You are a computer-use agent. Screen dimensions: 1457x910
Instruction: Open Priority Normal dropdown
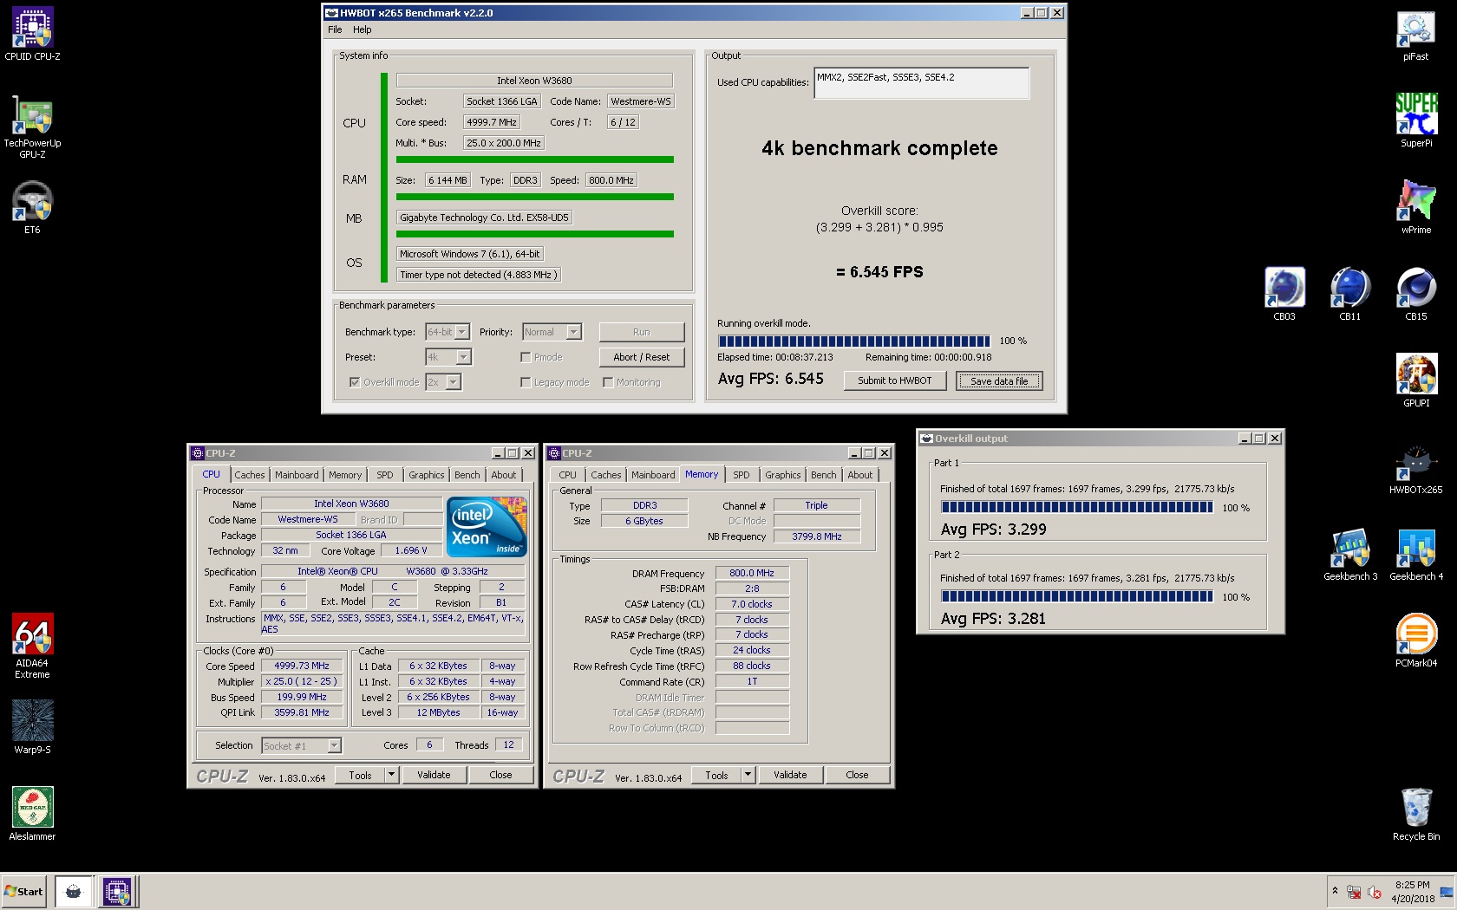click(x=552, y=332)
